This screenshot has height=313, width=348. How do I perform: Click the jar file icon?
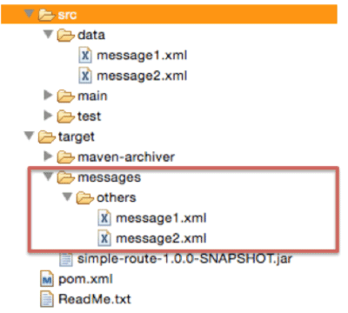(x=66, y=259)
